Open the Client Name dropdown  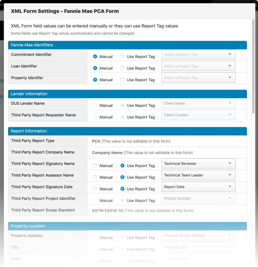coord(199,103)
